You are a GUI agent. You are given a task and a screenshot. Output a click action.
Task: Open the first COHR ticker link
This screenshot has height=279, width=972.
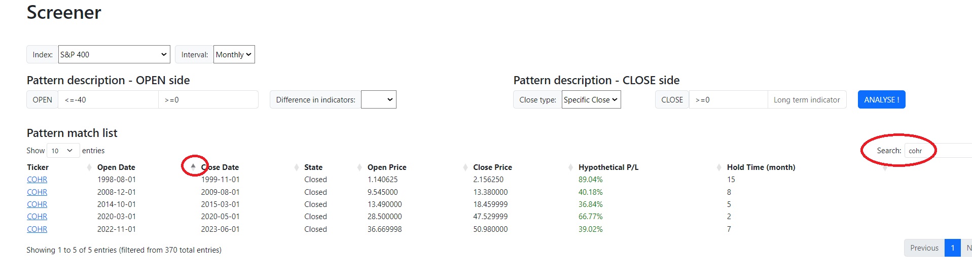click(x=37, y=180)
